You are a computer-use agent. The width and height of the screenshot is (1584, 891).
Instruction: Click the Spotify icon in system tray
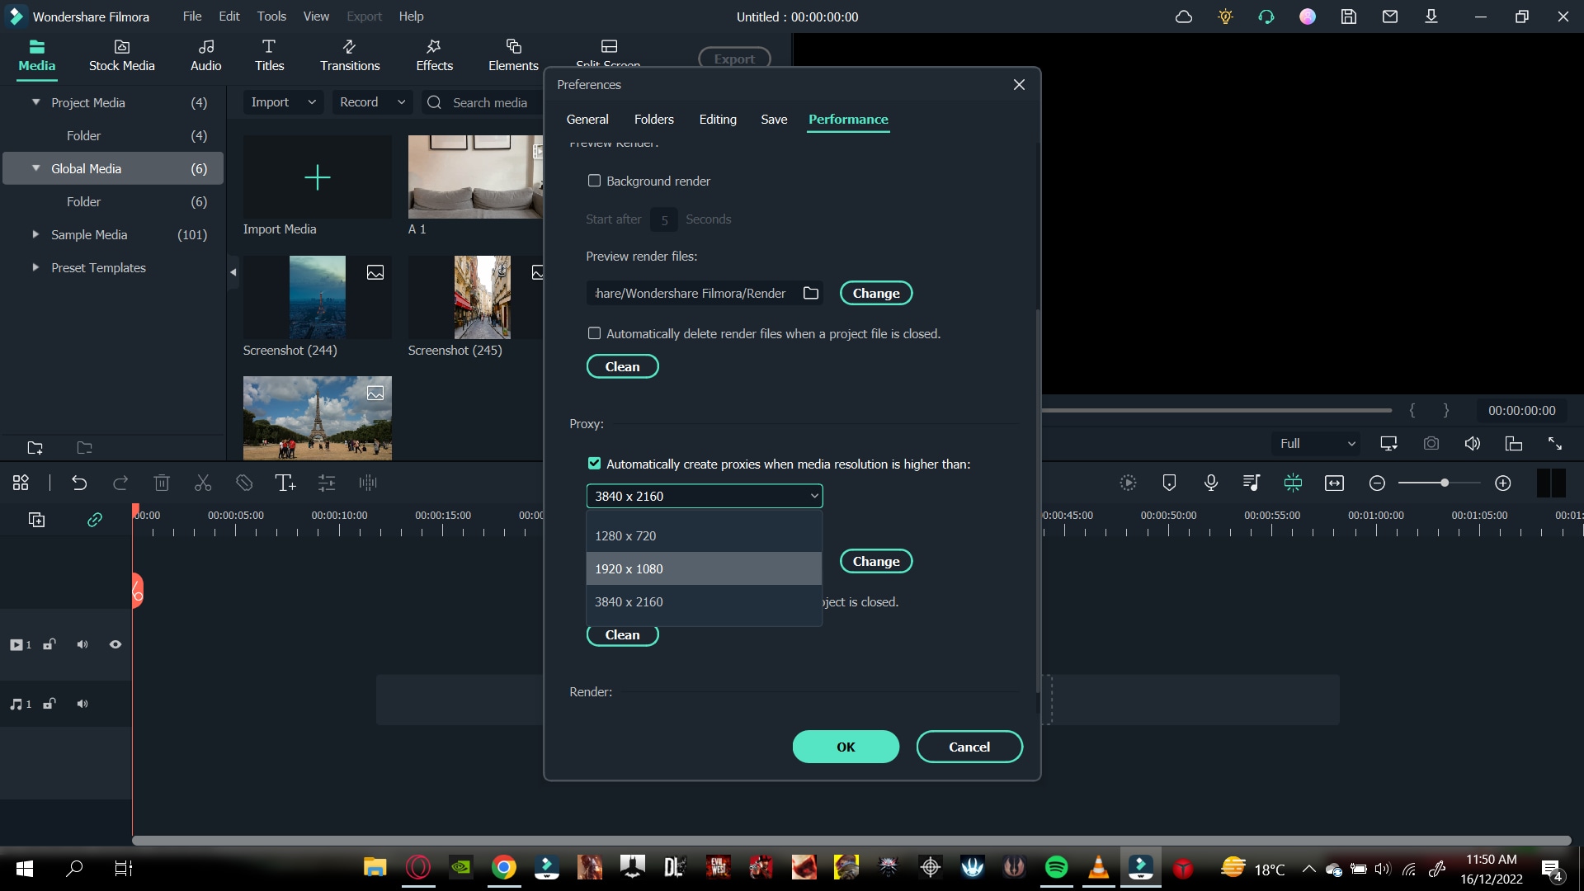[x=1054, y=867]
